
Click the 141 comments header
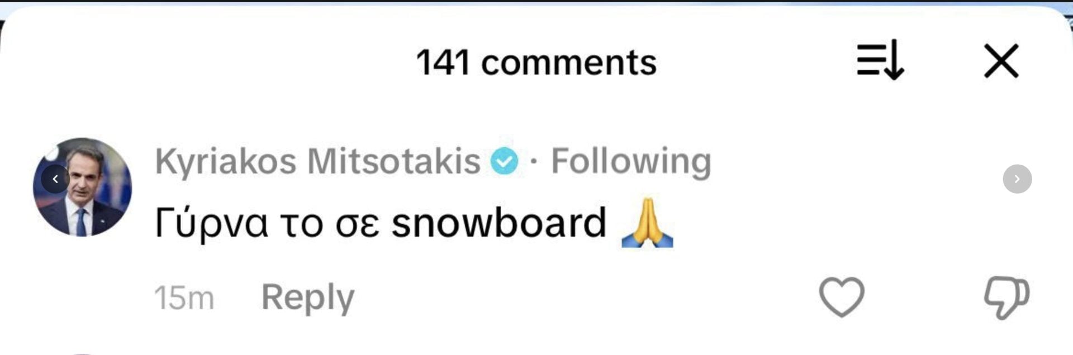pyautogui.click(x=536, y=62)
